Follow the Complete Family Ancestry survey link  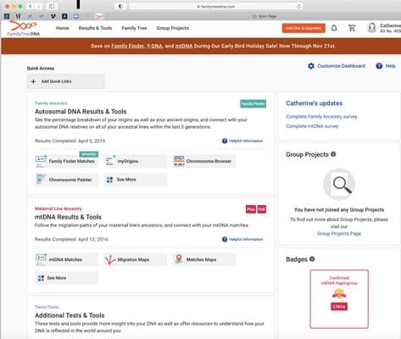(x=321, y=116)
